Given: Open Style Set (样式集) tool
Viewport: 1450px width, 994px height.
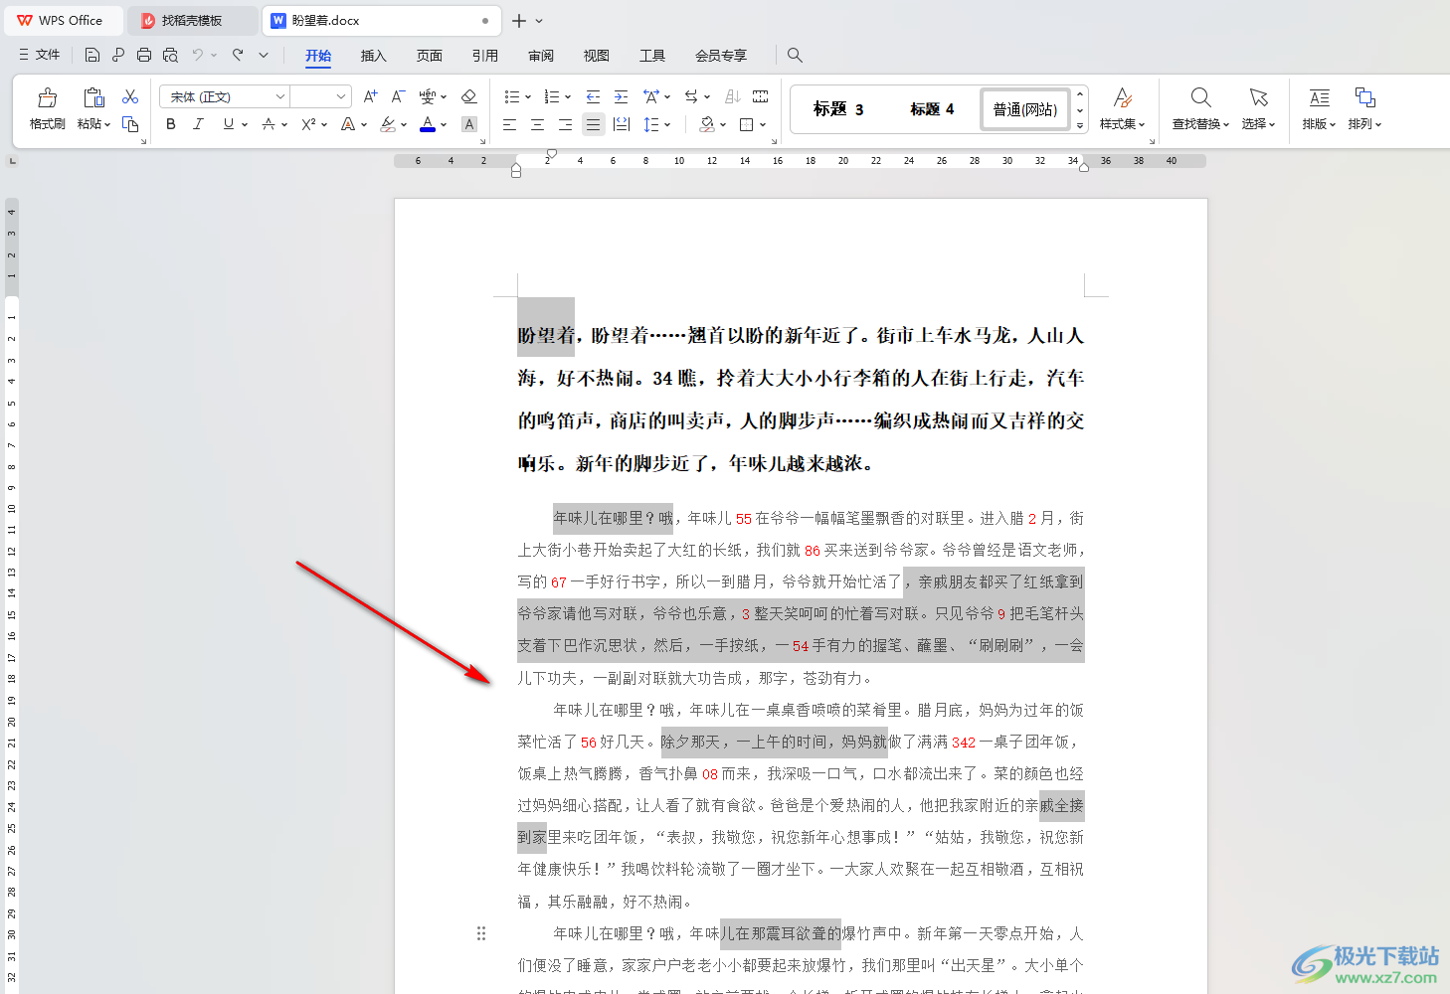Looking at the screenshot, I should click(x=1122, y=109).
